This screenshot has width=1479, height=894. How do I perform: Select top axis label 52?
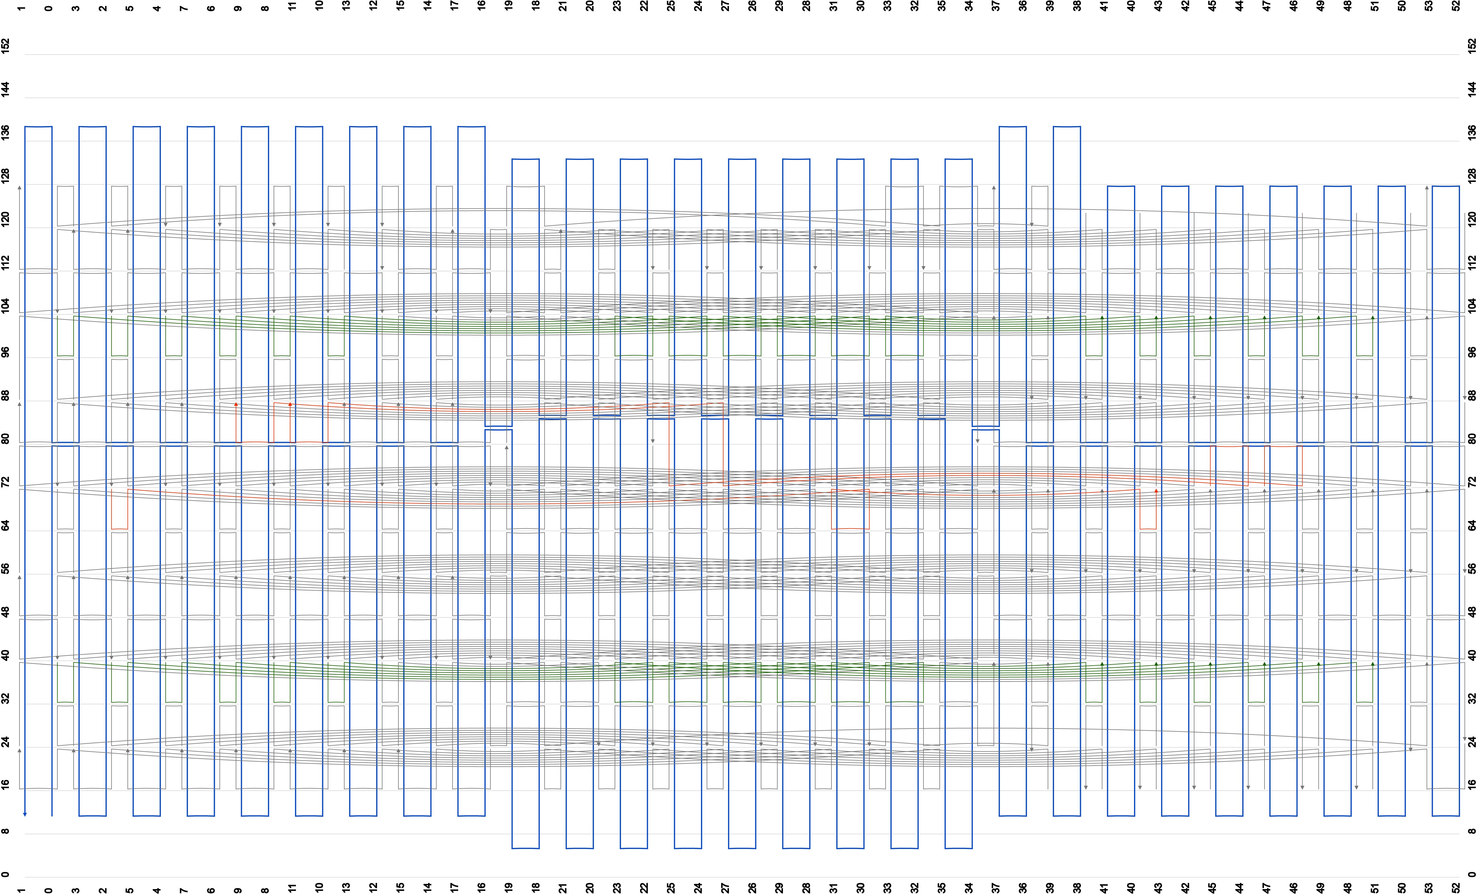(x=1456, y=5)
